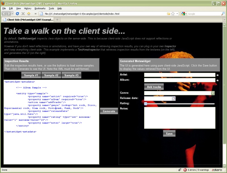Click the bookmark star icon in address bar
The width and height of the screenshot is (227, 173).
pyautogui.click(x=172, y=13)
